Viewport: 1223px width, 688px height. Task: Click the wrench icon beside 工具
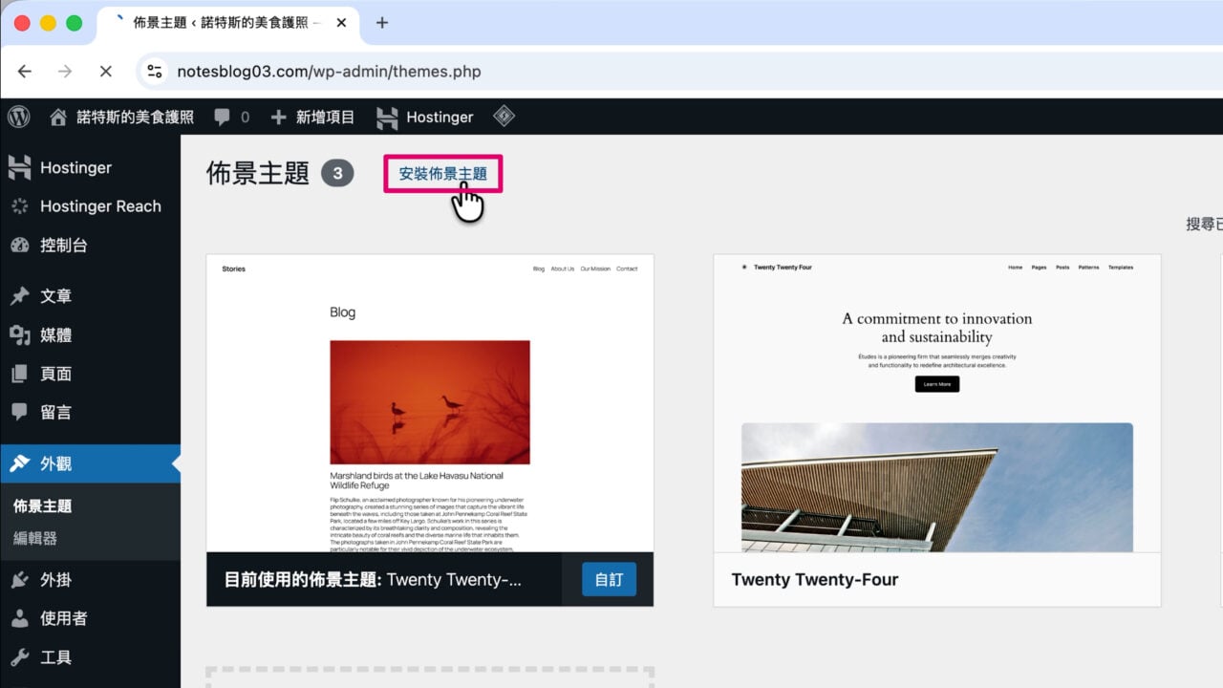(19, 657)
